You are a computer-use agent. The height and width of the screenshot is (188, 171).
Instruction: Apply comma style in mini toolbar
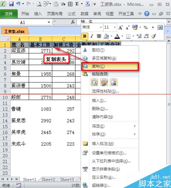tap(153, 28)
